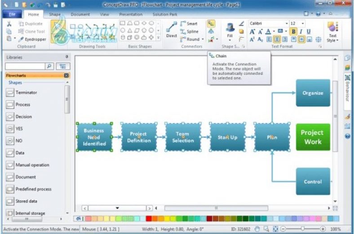Switch to the View ribbon tab
This screenshot has width=354, height=234.
[x=104, y=14]
